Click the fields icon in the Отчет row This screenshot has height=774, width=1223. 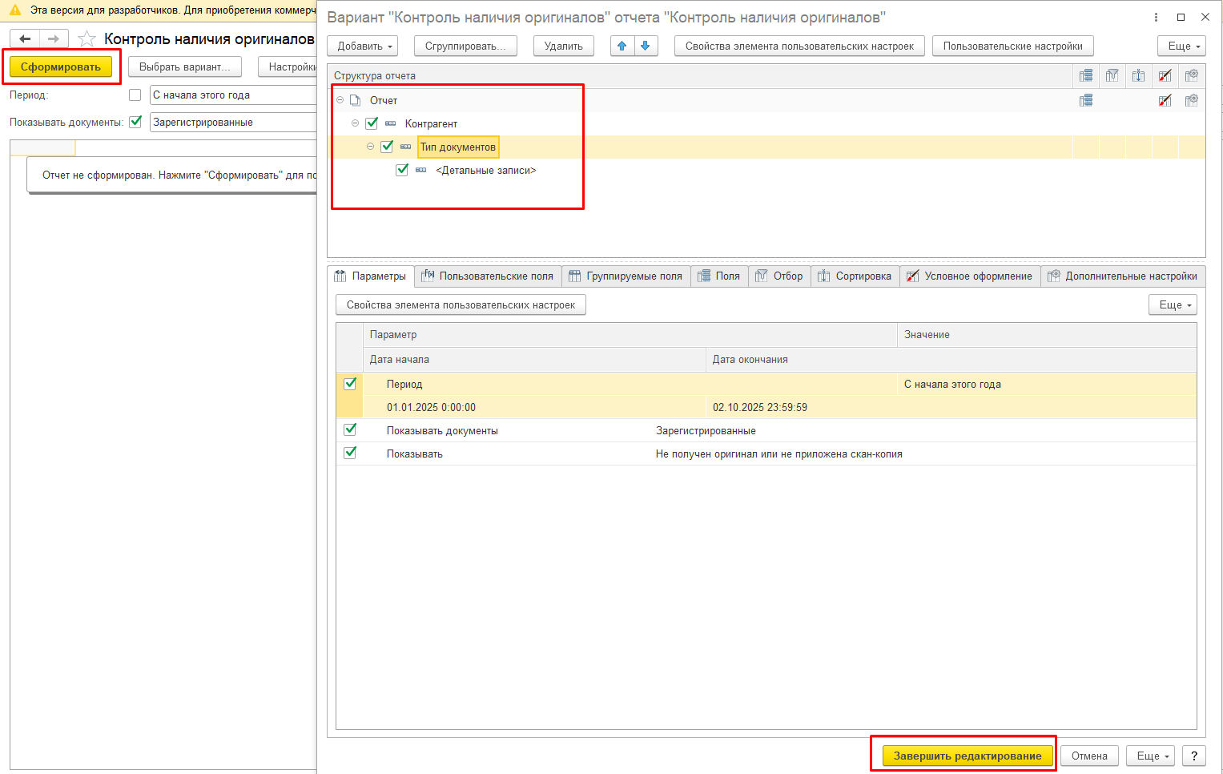[x=1086, y=100]
